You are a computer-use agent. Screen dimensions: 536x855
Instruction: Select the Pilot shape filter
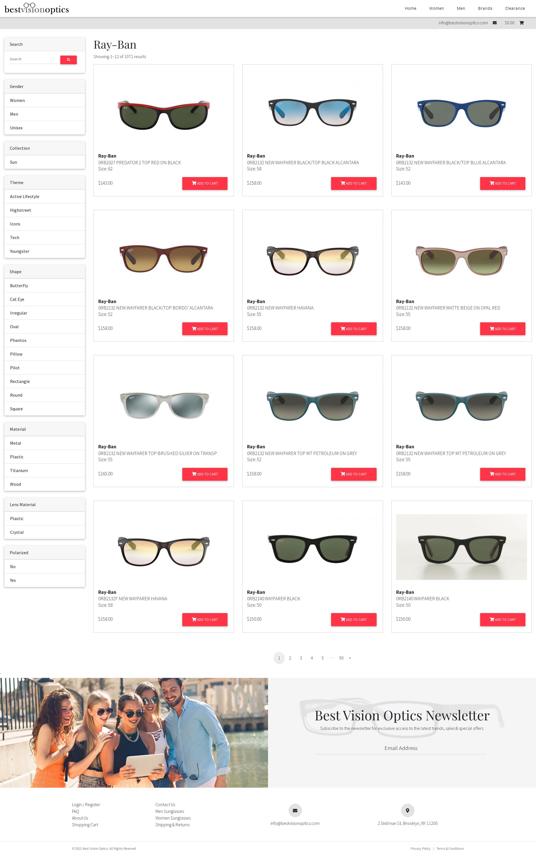tap(45, 368)
